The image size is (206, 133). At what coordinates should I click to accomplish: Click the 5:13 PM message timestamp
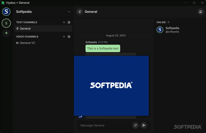[x=103, y=42]
